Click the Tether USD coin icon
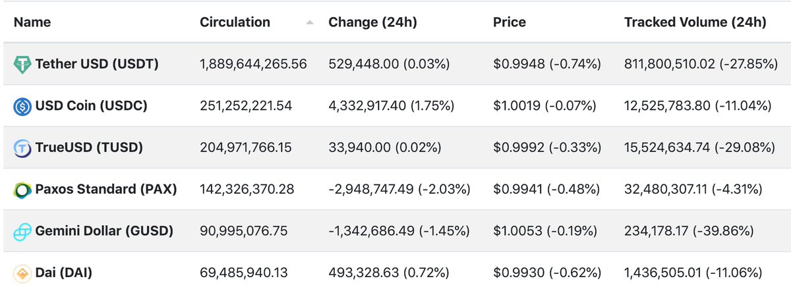Viewport: 791px width, 293px height. (22, 64)
